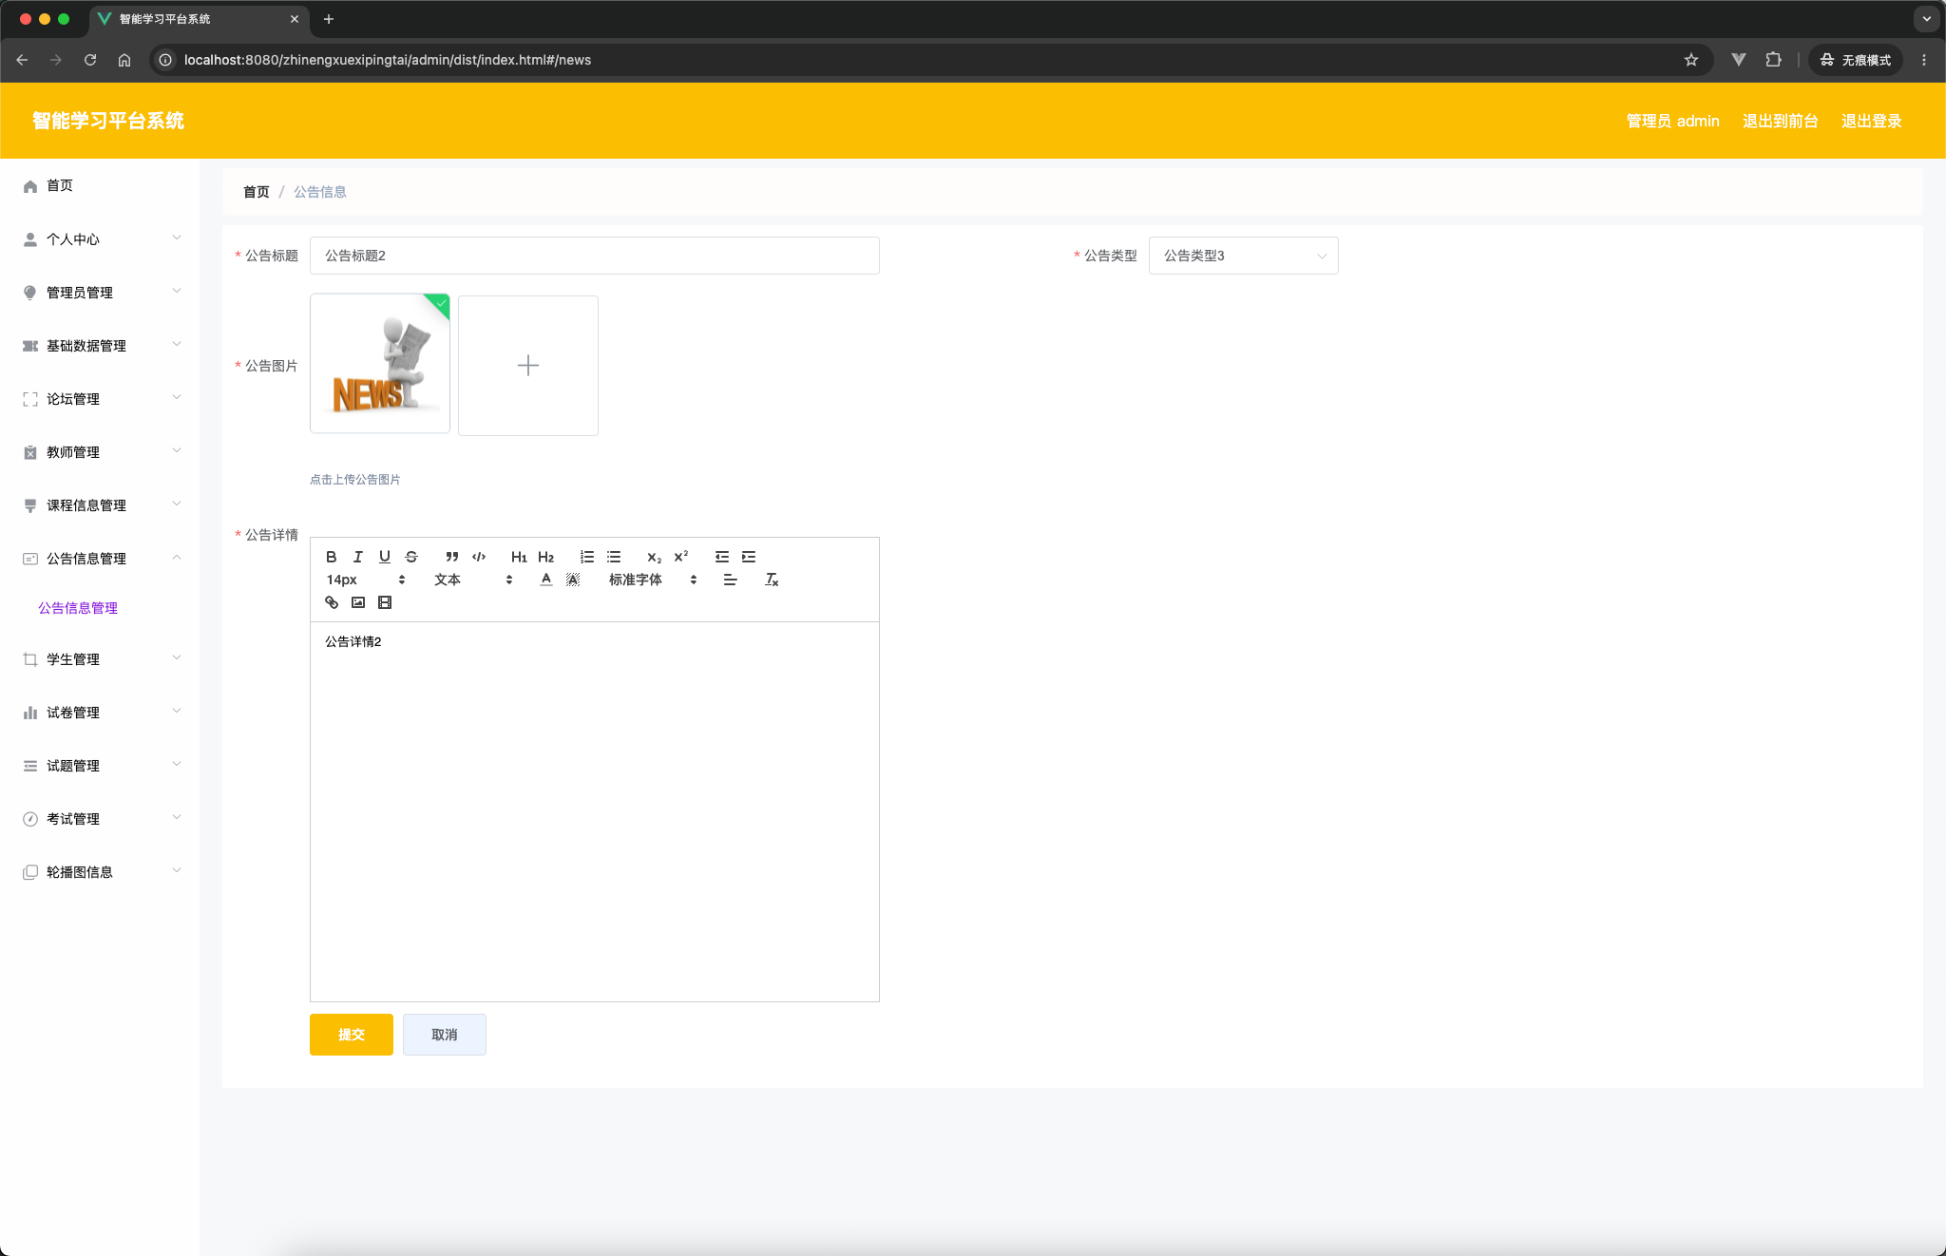Viewport: 1946px width, 1256px height.
Task: Click 取消 cancel button
Action: pos(445,1035)
